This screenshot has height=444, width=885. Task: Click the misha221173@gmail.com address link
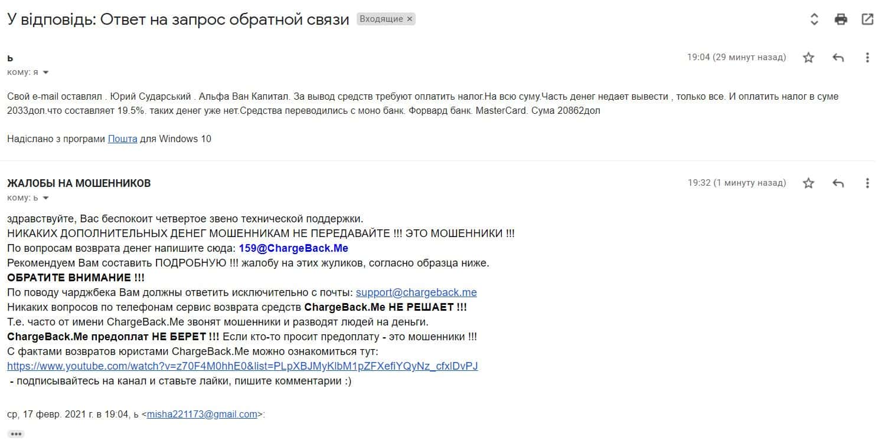click(x=202, y=415)
